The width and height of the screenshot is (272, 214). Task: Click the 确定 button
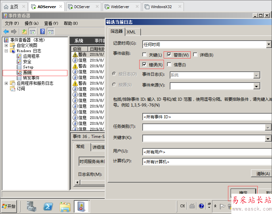[243, 193]
